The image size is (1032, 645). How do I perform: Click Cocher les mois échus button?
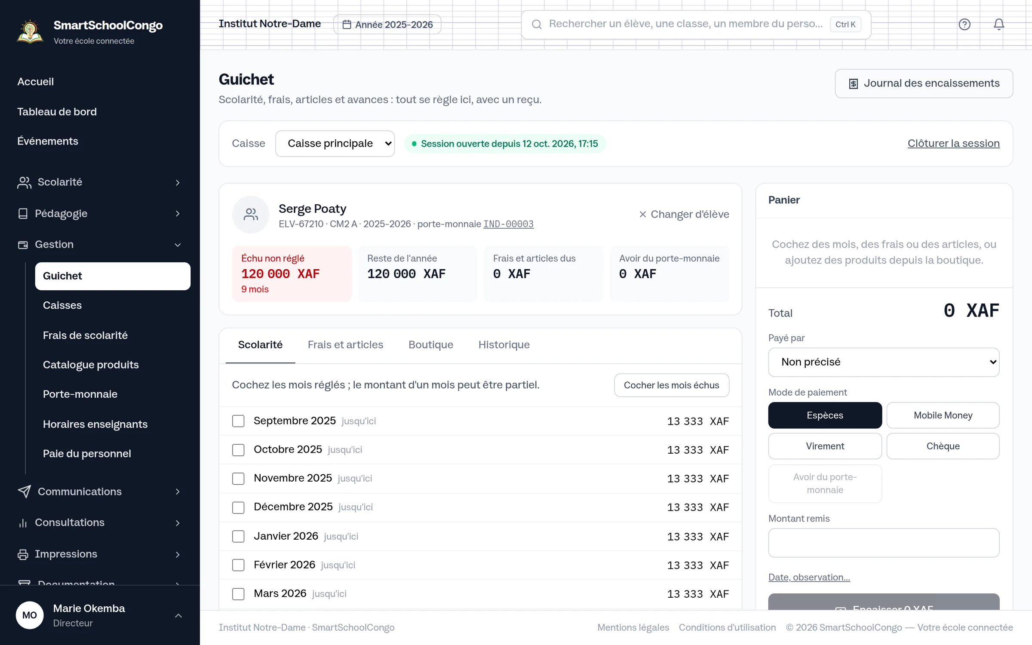point(671,385)
